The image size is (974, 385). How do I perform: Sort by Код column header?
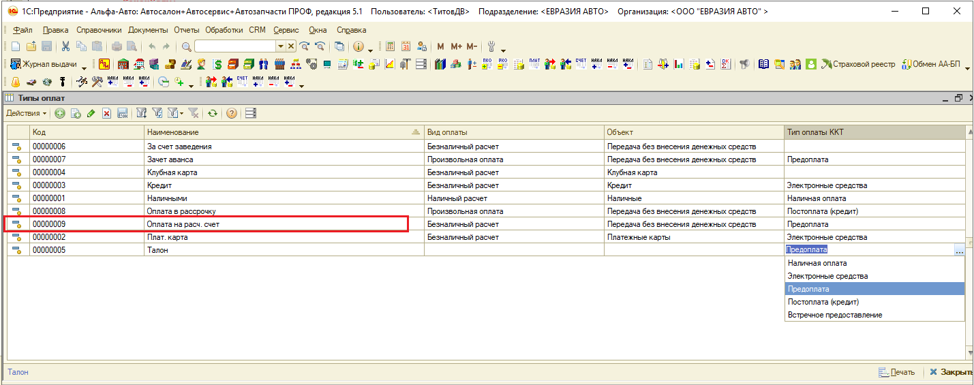click(x=87, y=132)
